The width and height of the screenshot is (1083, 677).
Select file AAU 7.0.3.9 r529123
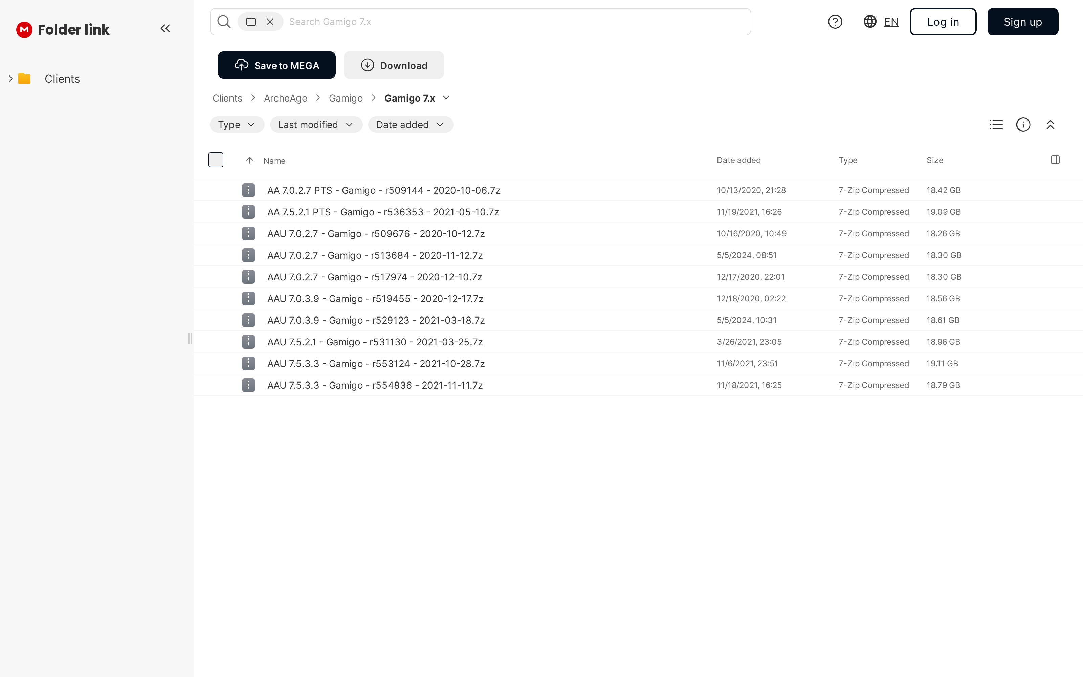tap(638, 320)
